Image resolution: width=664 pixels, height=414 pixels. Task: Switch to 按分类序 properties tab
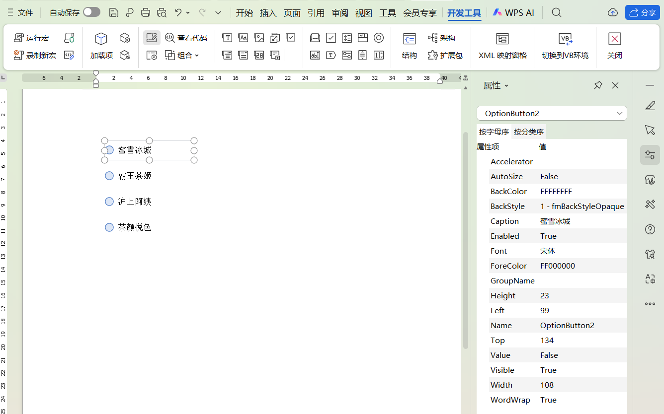(x=529, y=132)
